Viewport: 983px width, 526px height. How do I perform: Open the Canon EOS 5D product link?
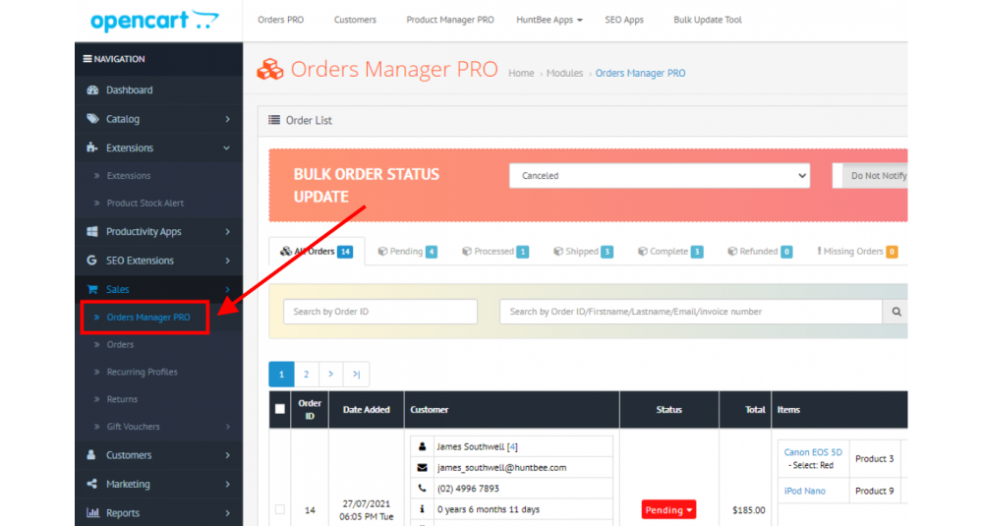(813, 452)
